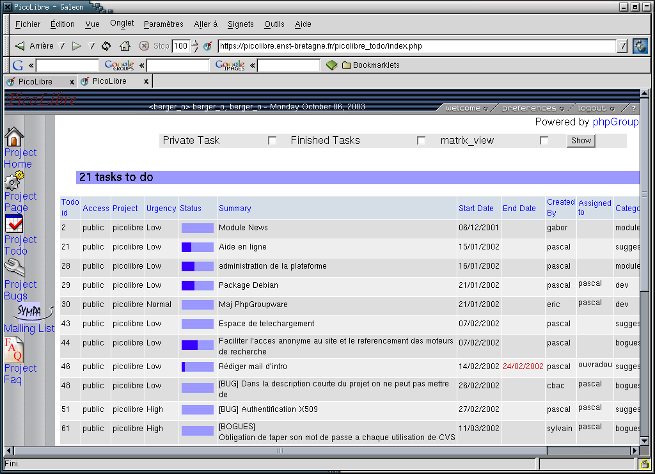Open the Signets menu

241,24
